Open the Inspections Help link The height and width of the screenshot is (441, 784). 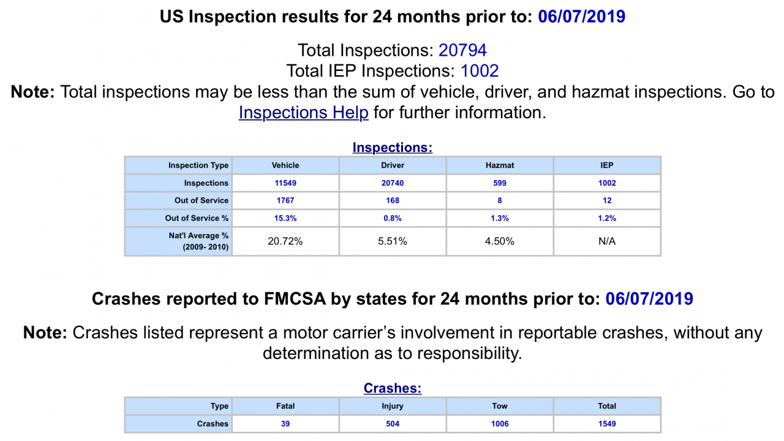pos(303,113)
